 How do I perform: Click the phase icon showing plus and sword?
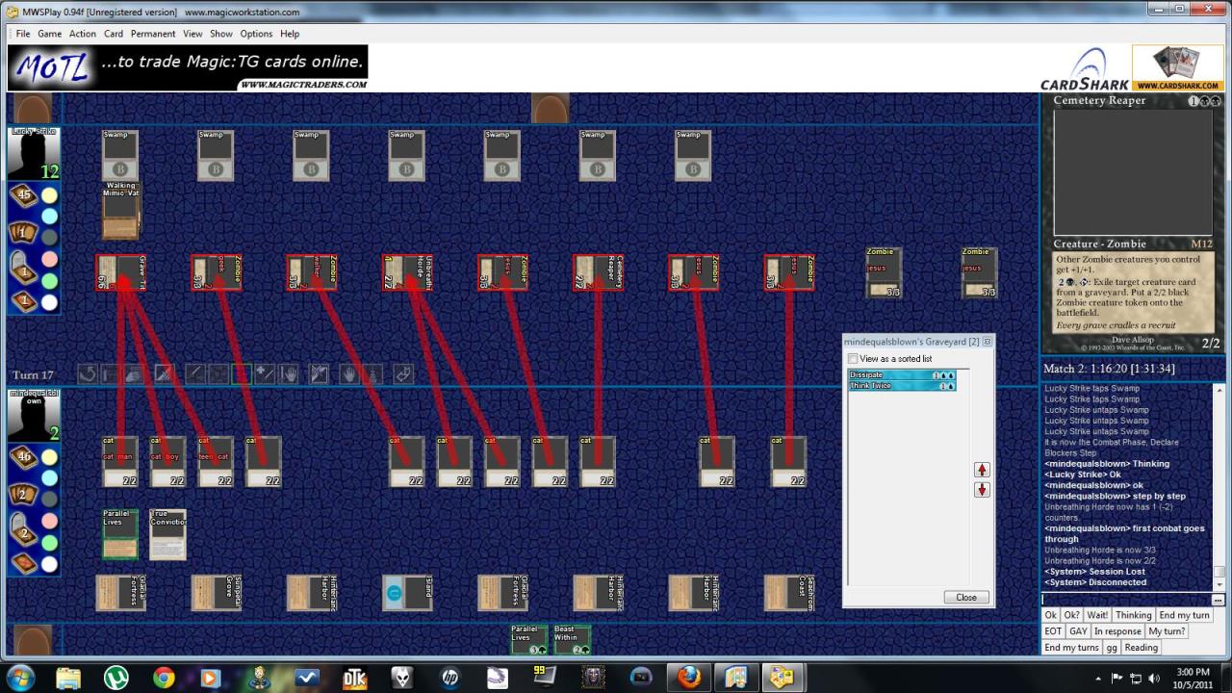coord(267,373)
